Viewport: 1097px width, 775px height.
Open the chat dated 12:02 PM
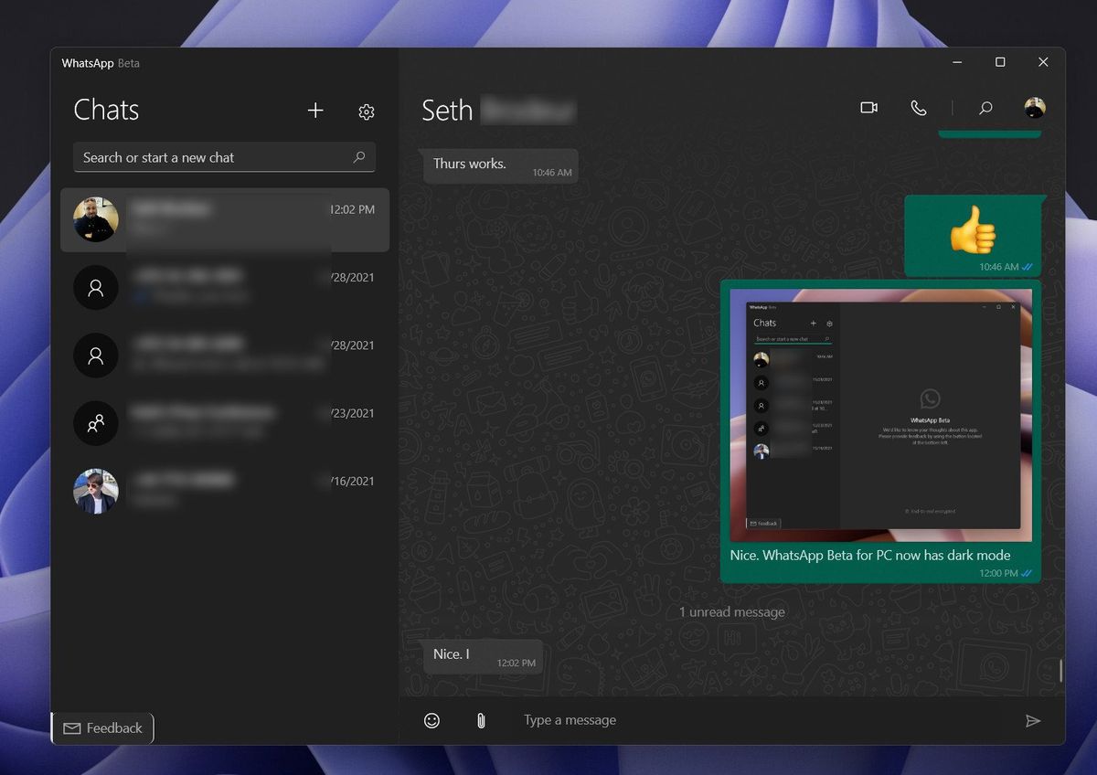click(x=225, y=219)
